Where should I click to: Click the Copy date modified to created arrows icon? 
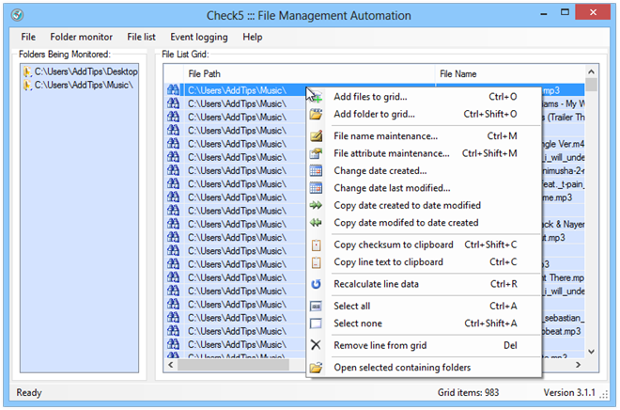coord(316,223)
